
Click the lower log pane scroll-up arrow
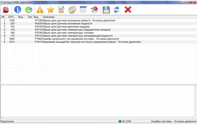(x=195, y=87)
